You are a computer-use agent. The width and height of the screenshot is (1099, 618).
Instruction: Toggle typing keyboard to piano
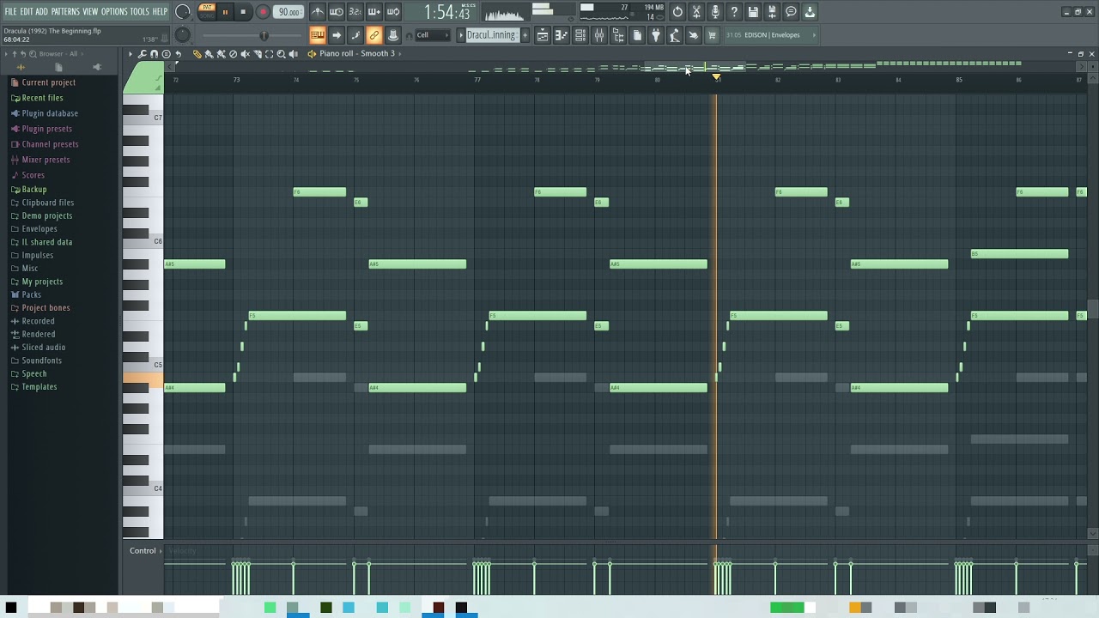(318, 35)
